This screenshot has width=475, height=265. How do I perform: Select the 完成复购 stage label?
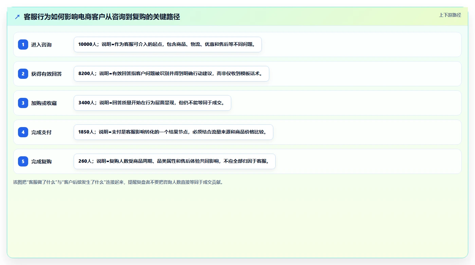pyautogui.click(x=41, y=161)
